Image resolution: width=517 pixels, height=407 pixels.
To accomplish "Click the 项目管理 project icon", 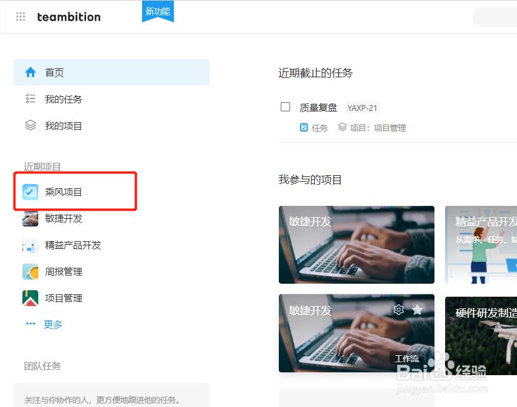I will tap(29, 298).
